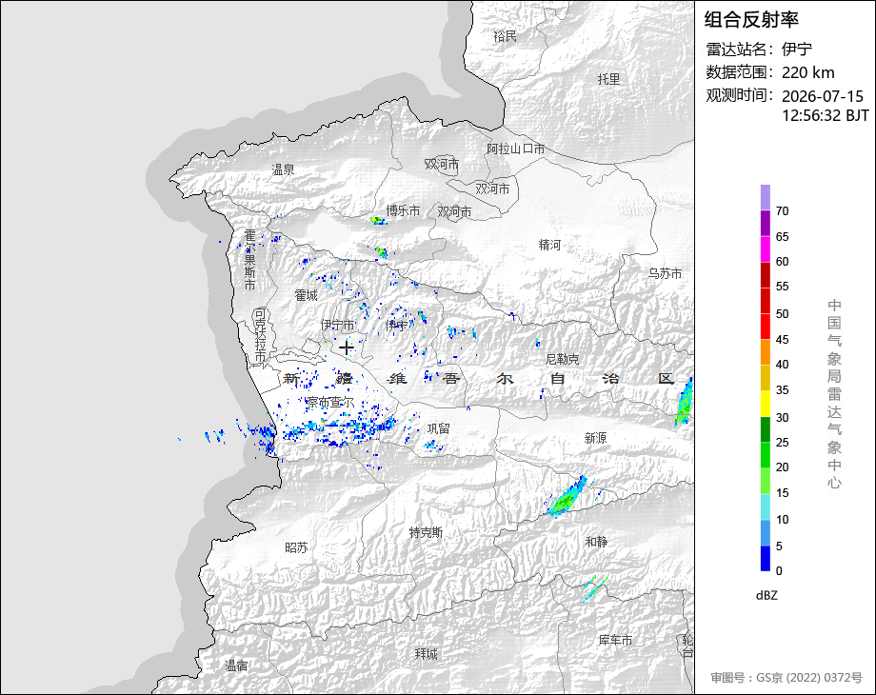
Task: Click the observation time 12:56:32 BJT
Action: 826,115
